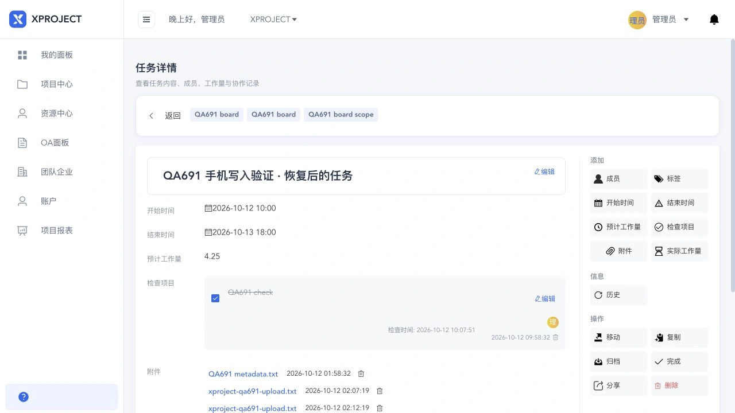Click the 完成 complete button
Viewport: 735px width, 413px height.
tap(679, 361)
